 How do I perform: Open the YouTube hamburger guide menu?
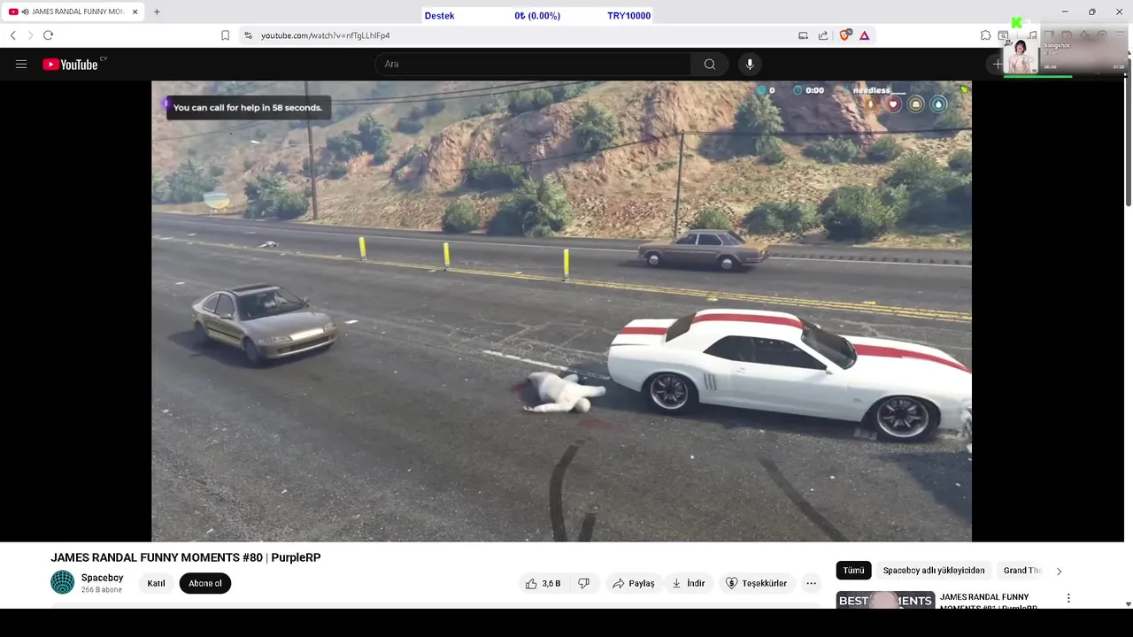[21, 64]
